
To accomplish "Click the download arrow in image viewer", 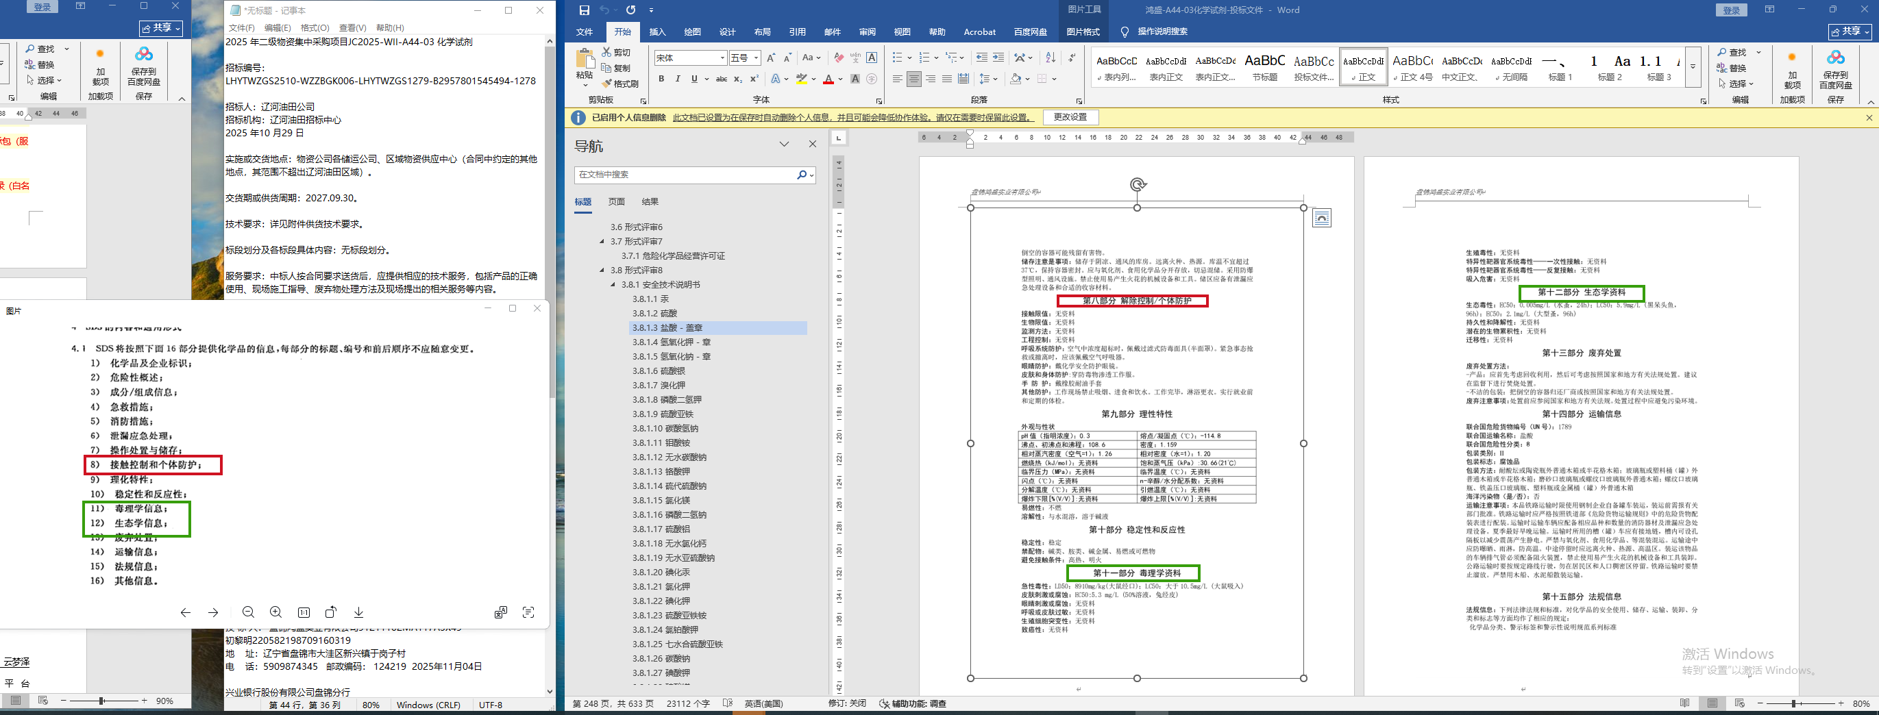I will [359, 612].
